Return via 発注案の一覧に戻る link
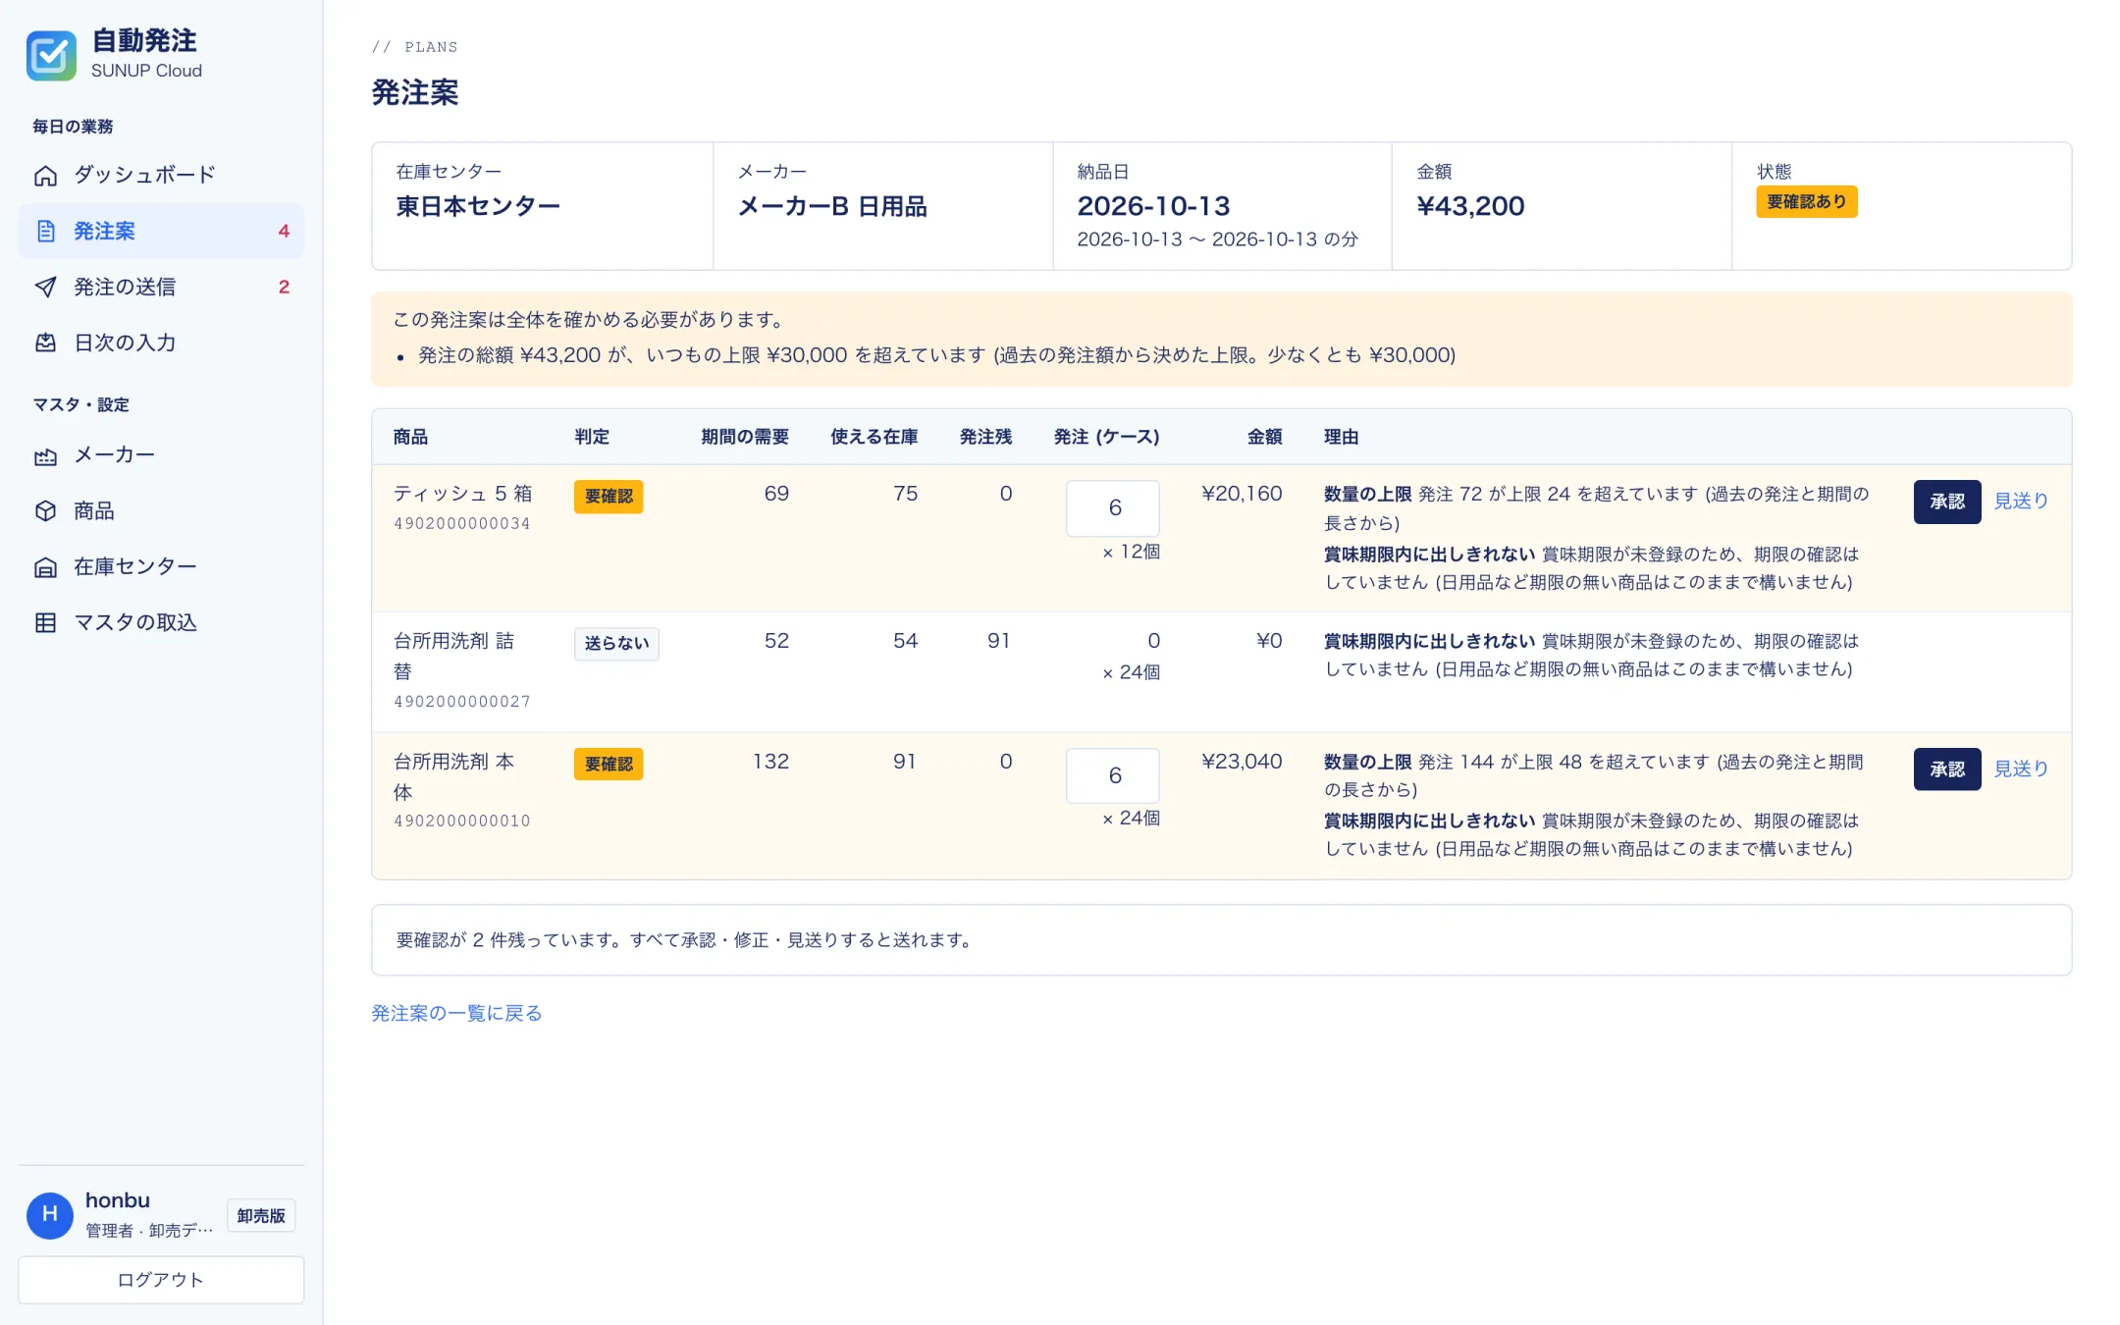 point(456,1013)
